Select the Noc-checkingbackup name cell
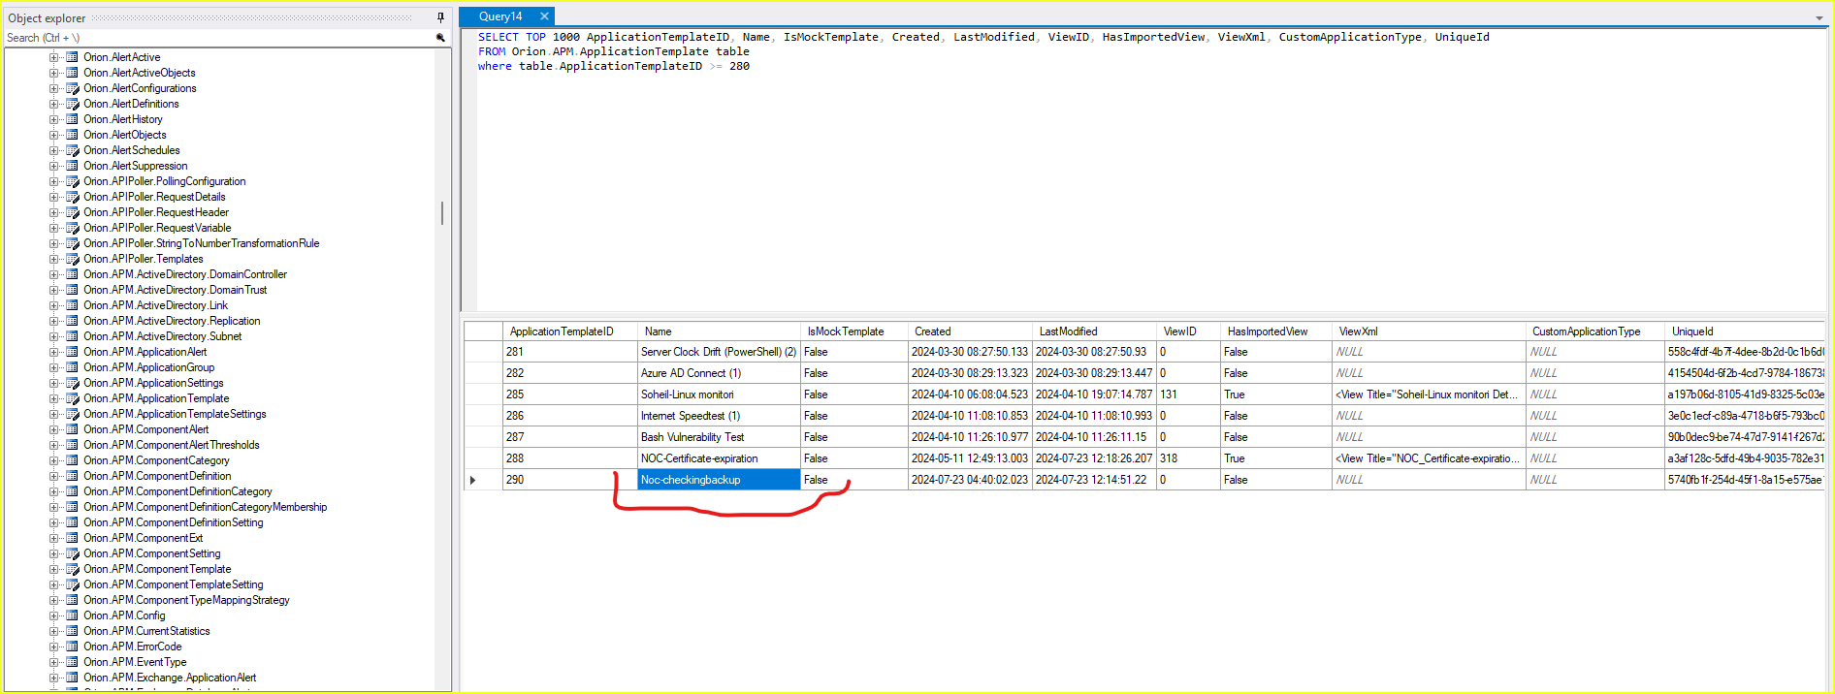 719,480
